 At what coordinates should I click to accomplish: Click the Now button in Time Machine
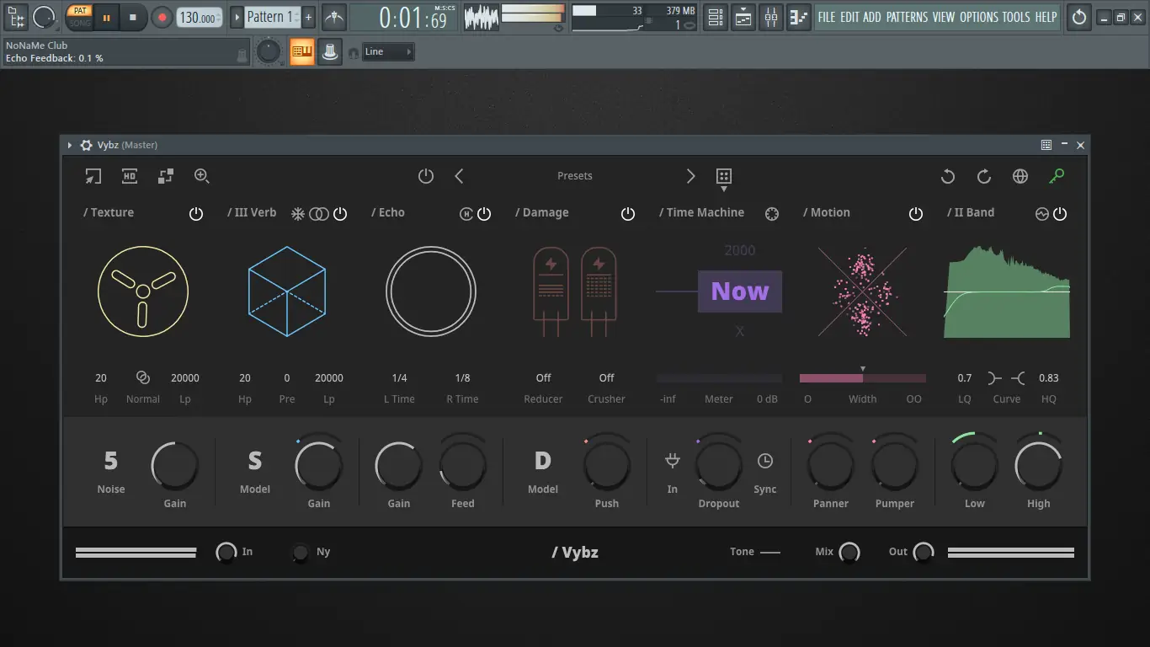(739, 291)
